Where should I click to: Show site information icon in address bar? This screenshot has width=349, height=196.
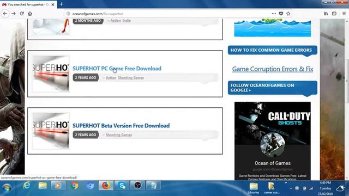pos(68,14)
